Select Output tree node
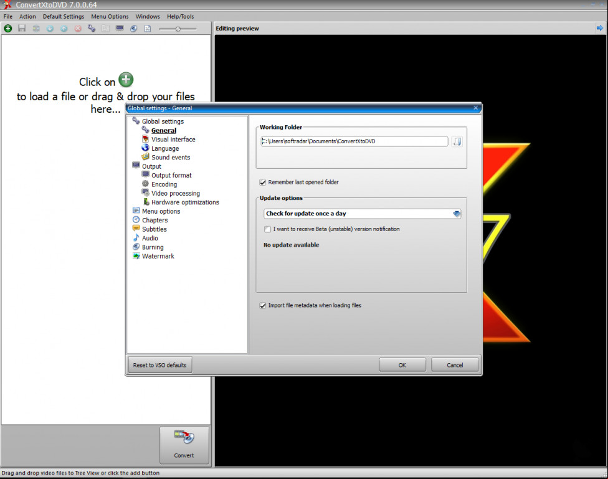 pos(151,166)
